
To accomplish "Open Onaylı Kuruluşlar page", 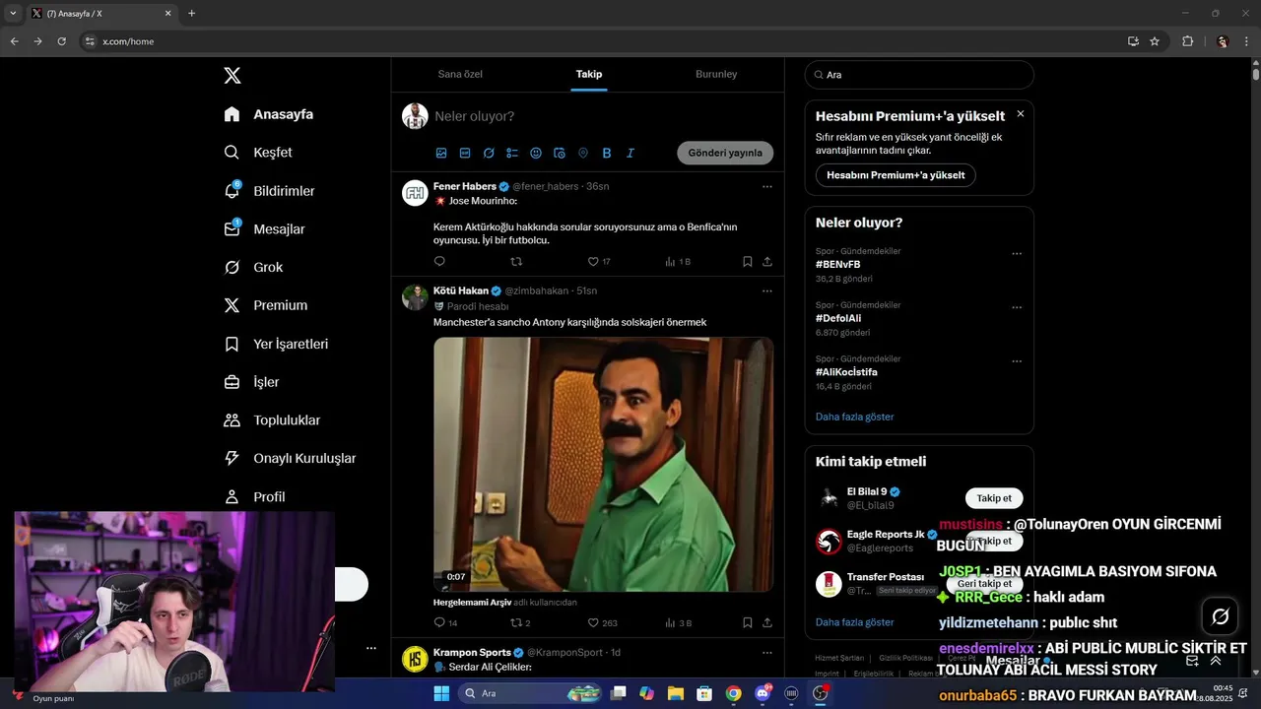I will click(x=290, y=459).
